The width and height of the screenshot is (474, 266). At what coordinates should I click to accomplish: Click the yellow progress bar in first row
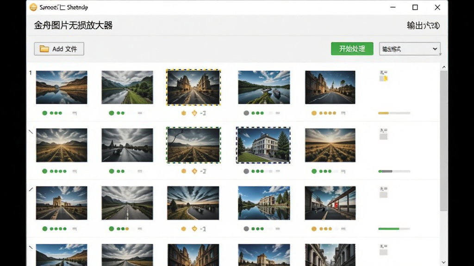(x=394, y=113)
